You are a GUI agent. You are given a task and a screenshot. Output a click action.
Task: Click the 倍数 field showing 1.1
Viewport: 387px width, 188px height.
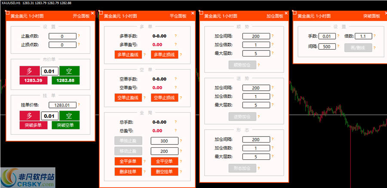coord(363,36)
